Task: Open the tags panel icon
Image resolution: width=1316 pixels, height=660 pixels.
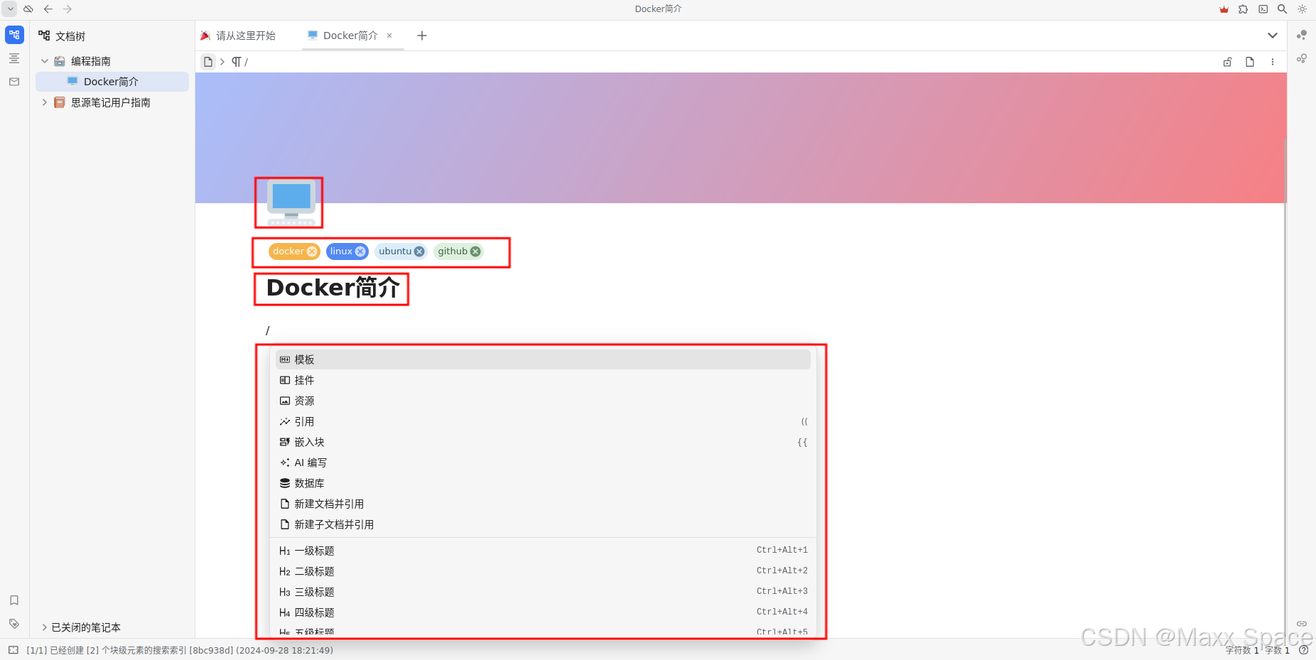Action: (x=14, y=624)
